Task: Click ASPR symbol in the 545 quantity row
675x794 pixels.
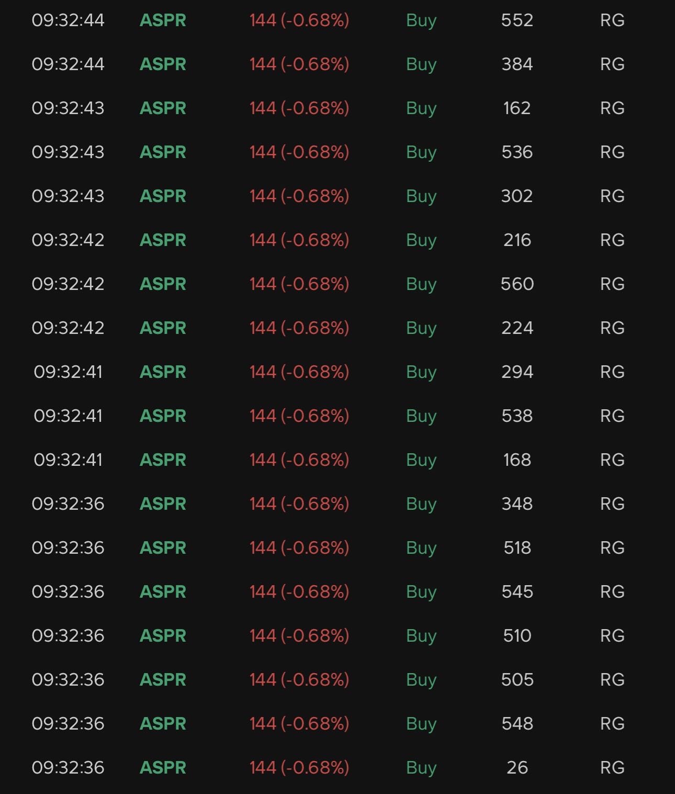Action: coord(163,592)
